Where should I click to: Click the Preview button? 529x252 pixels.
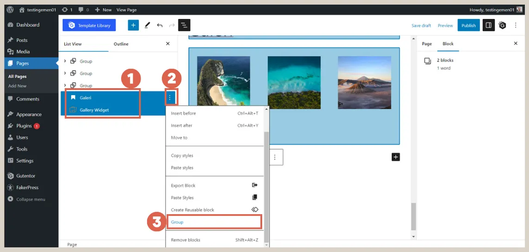pos(445,25)
